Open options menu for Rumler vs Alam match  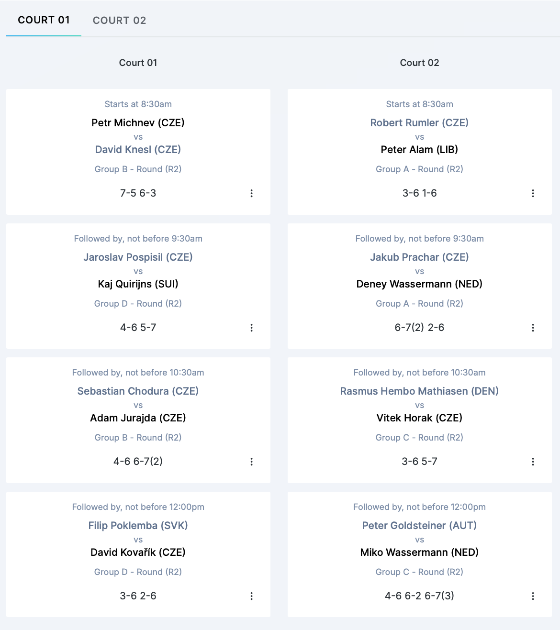click(x=533, y=193)
